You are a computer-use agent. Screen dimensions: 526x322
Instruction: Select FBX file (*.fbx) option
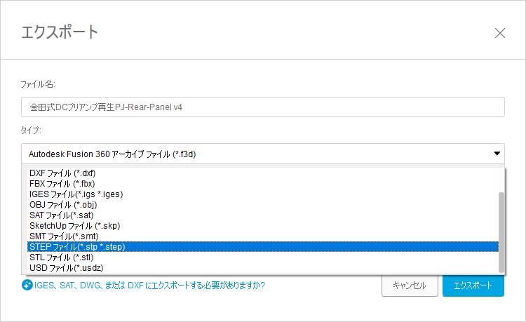coord(62,183)
